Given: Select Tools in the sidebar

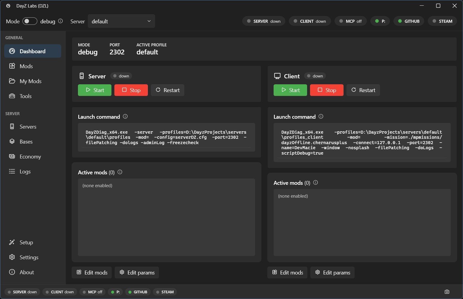Looking at the screenshot, I should pos(33,96).
